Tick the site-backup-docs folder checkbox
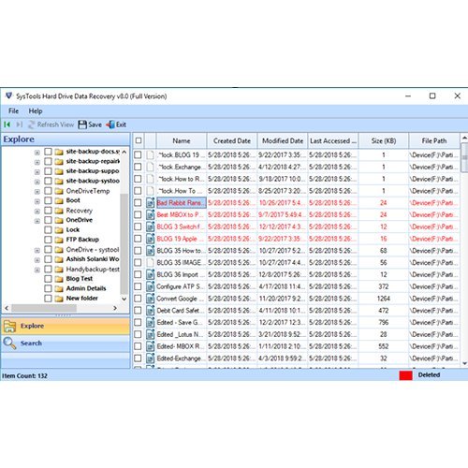This screenshot has width=468, height=468. point(48,152)
